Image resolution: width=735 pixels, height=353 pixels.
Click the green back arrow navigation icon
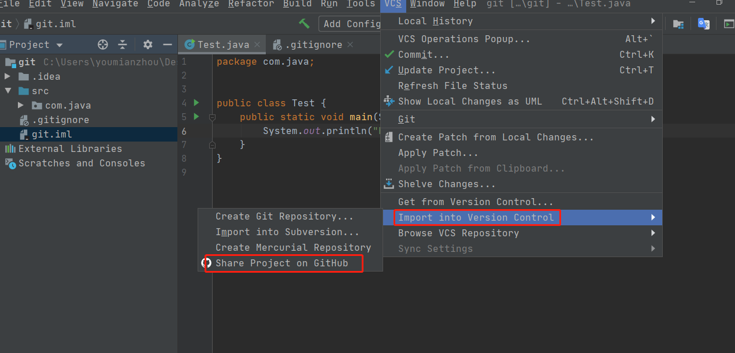coord(305,23)
